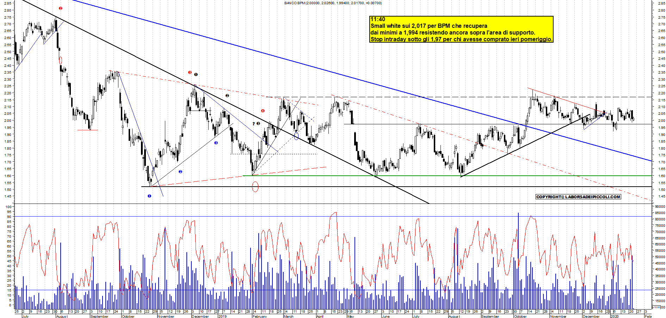Select the 11:40 timestamp in yellow note

(x=378, y=19)
